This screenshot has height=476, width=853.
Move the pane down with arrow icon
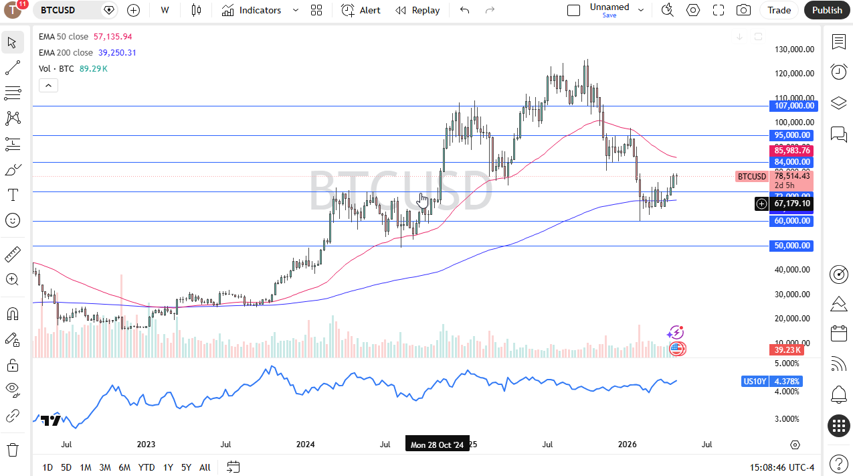[740, 37]
